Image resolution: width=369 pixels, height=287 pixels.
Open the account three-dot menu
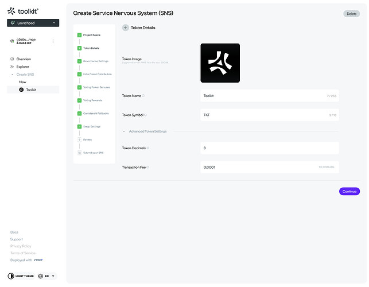click(53, 41)
